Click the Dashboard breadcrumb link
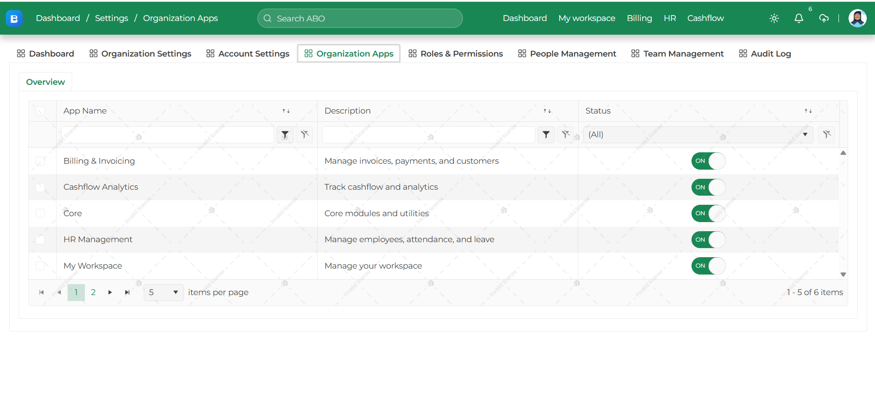 point(58,18)
